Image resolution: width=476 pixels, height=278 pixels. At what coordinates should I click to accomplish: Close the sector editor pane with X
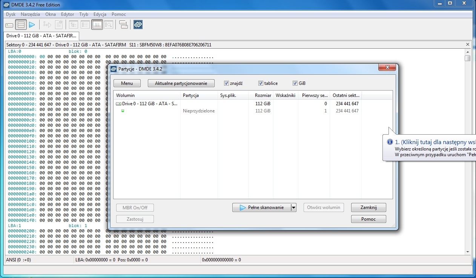[468, 45]
